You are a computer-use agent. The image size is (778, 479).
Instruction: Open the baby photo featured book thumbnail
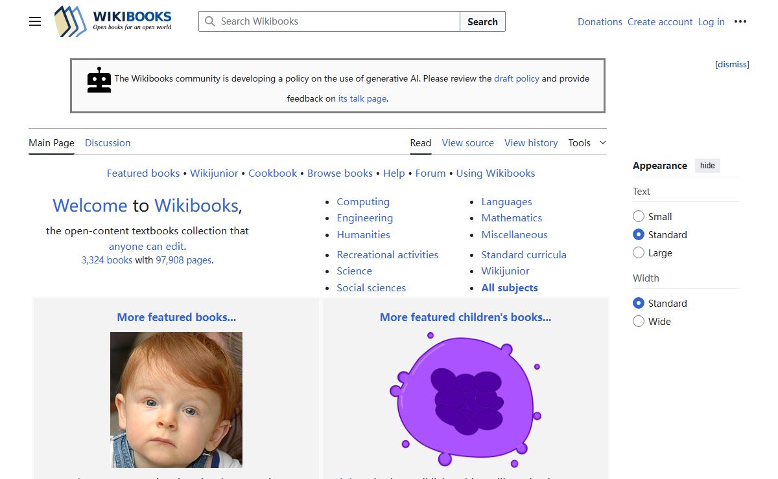tap(176, 400)
